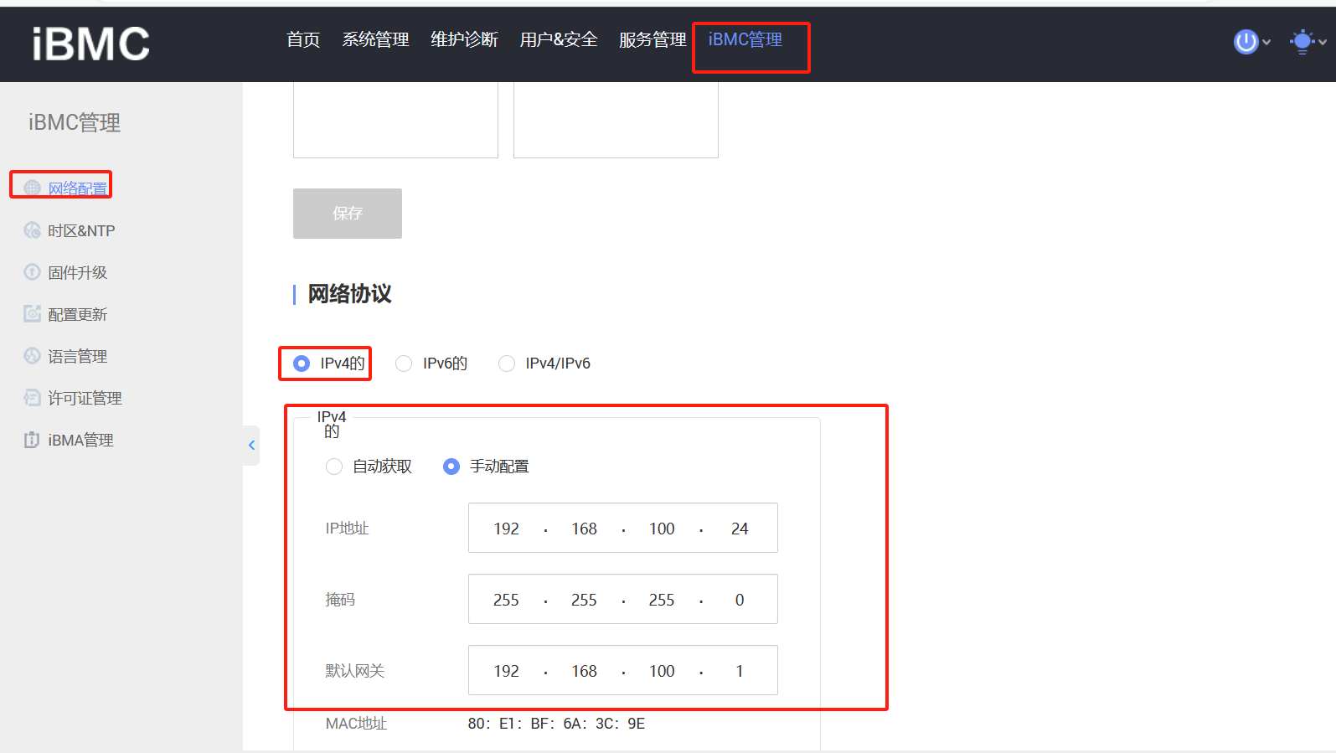Click the iBMC管理 sidebar title
The image size is (1336, 753).
click(75, 123)
